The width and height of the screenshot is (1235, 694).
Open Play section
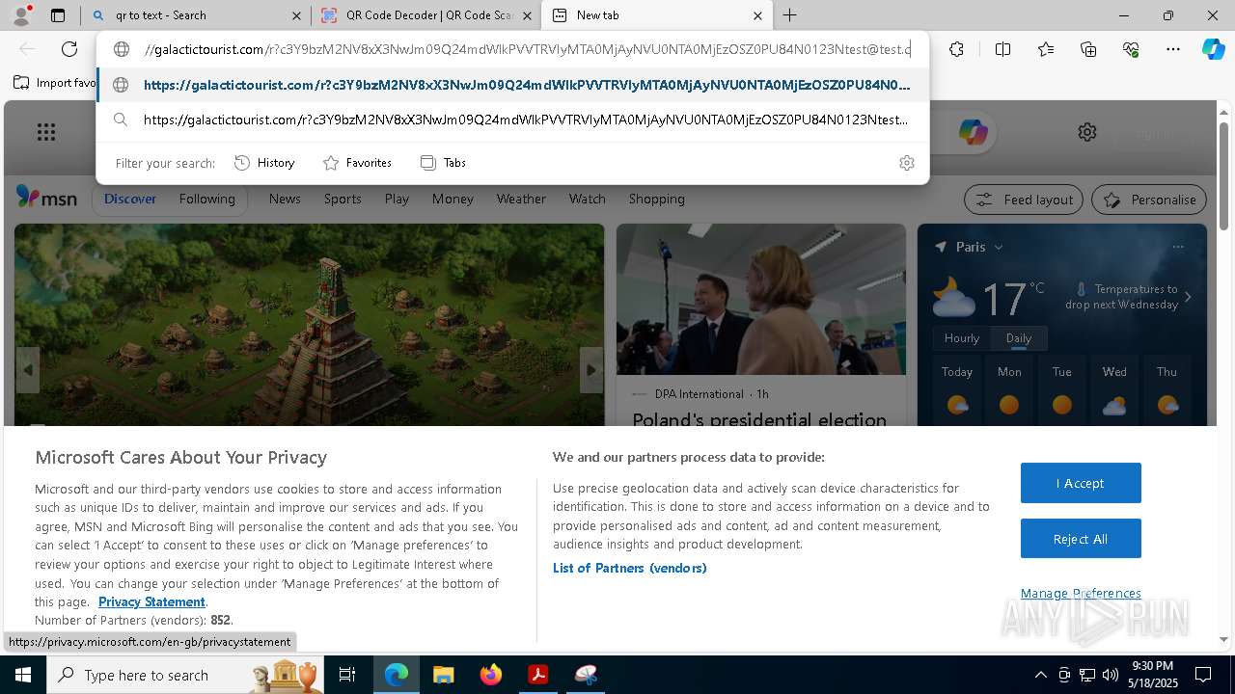click(x=397, y=199)
